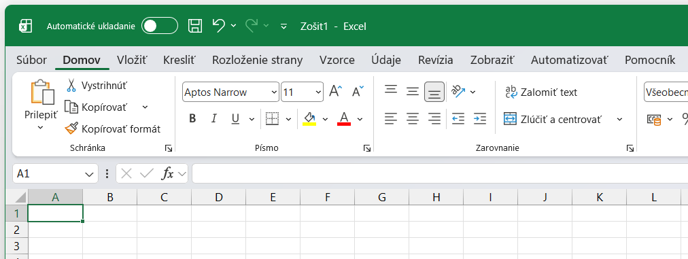Open the Pomocník tab
Viewport: 688px width, 259px height.
650,60
